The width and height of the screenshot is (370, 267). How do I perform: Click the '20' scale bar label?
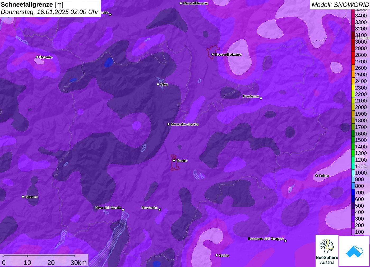point(51,263)
